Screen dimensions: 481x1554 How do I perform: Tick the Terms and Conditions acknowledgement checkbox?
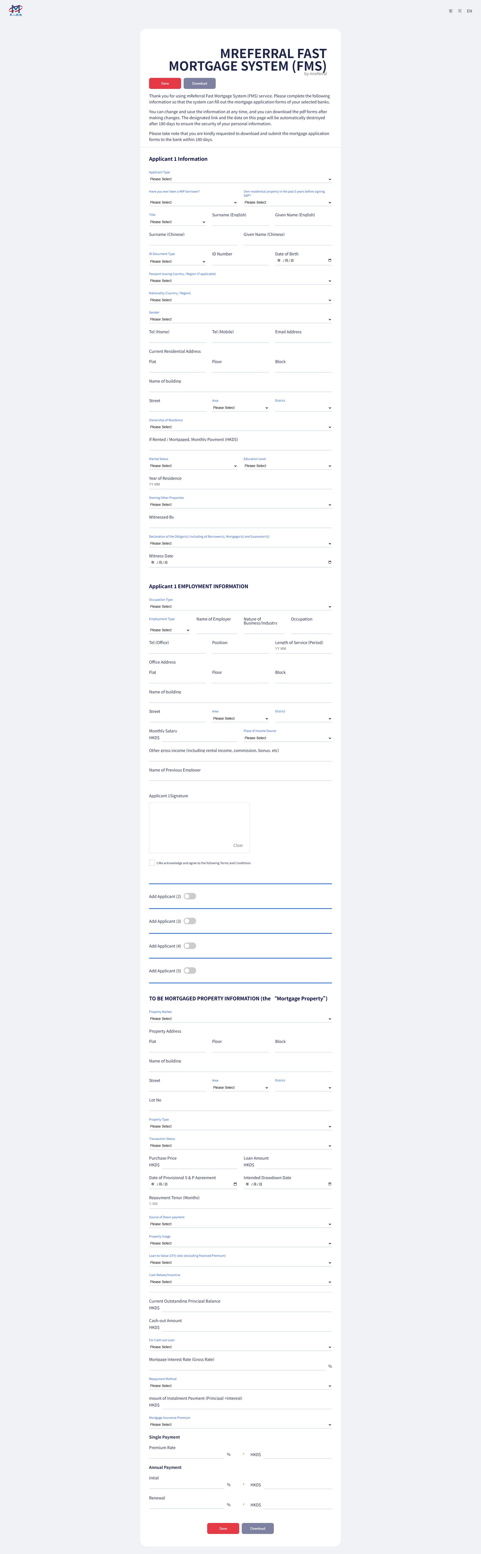click(152, 863)
